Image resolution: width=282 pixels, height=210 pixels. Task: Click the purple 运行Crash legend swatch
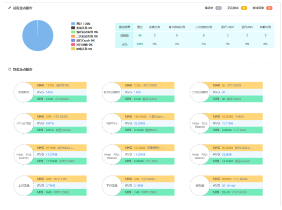(x=73, y=40)
